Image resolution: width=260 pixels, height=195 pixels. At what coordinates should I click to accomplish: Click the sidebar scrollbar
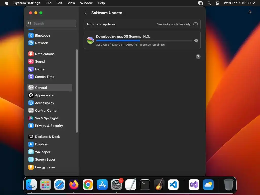[x=77, y=91]
